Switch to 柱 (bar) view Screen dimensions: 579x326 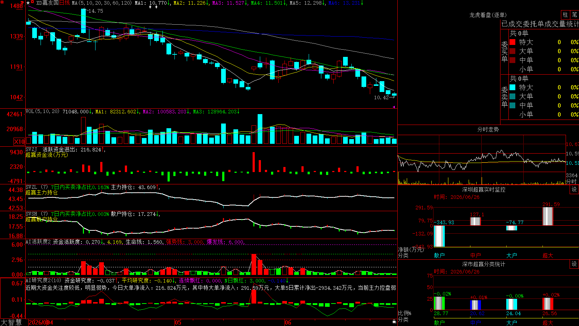click(x=565, y=14)
